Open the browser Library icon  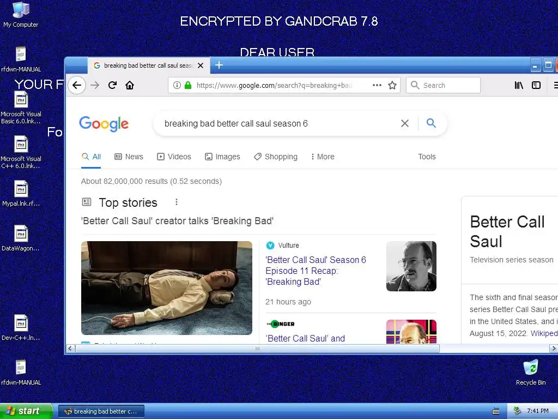pos(519,85)
